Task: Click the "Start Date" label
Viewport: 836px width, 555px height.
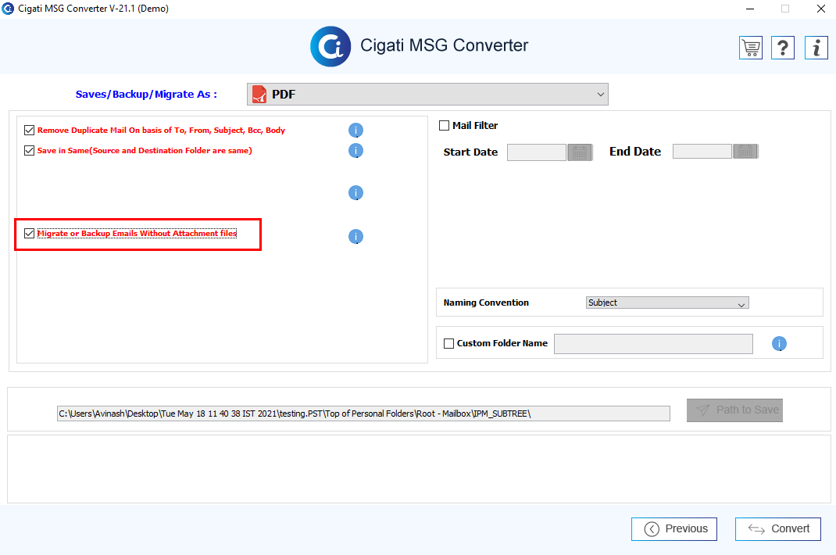Action: pos(471,152)
